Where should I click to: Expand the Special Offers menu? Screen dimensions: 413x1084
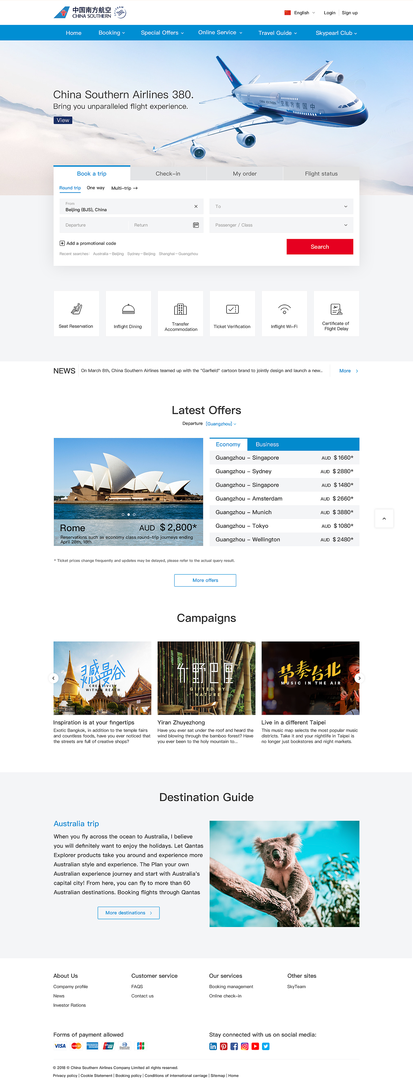pos(162,33)
